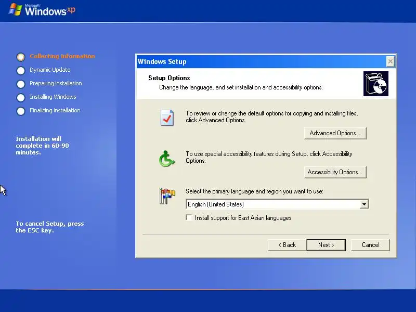Click the setup box and CD icon
Image resolution: width=416 pixels, height=312 pixels.
click(x=375, y=84)
